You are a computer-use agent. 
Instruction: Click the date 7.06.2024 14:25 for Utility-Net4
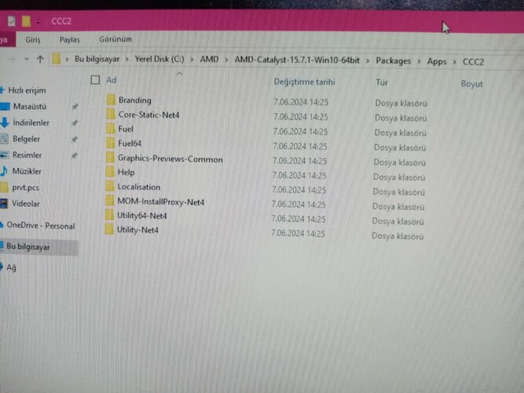298,233
